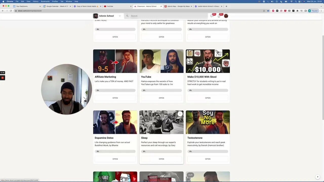Click the Affiliate Marketing thumbnail image
Viewport: 324px width, 182px height.
click(115, 61)
